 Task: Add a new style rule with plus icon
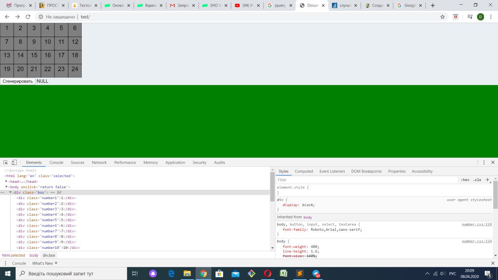tap(487, 180)
